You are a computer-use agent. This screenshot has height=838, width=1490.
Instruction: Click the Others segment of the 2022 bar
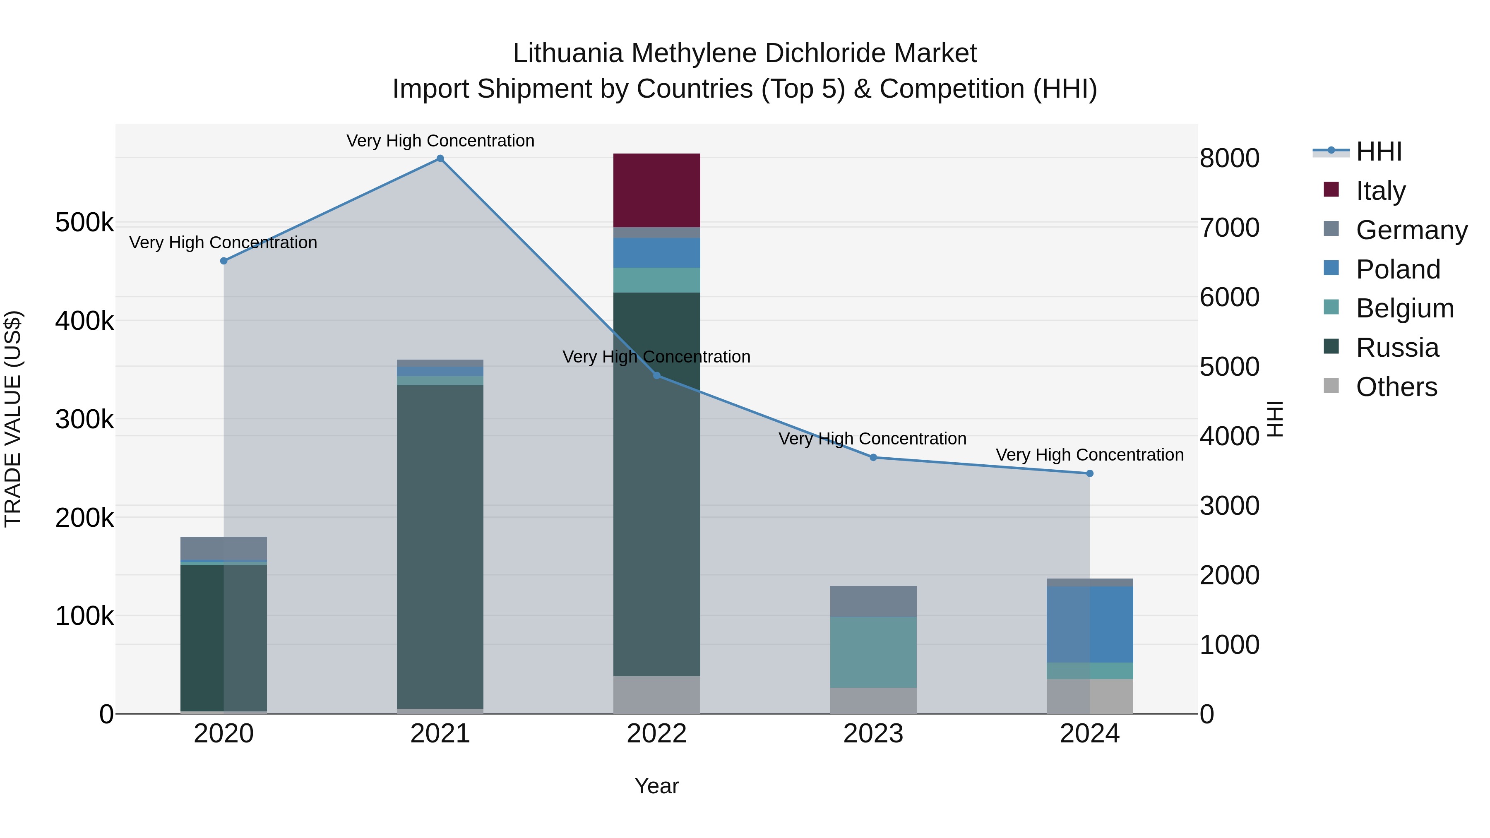(x=657, y=694)
